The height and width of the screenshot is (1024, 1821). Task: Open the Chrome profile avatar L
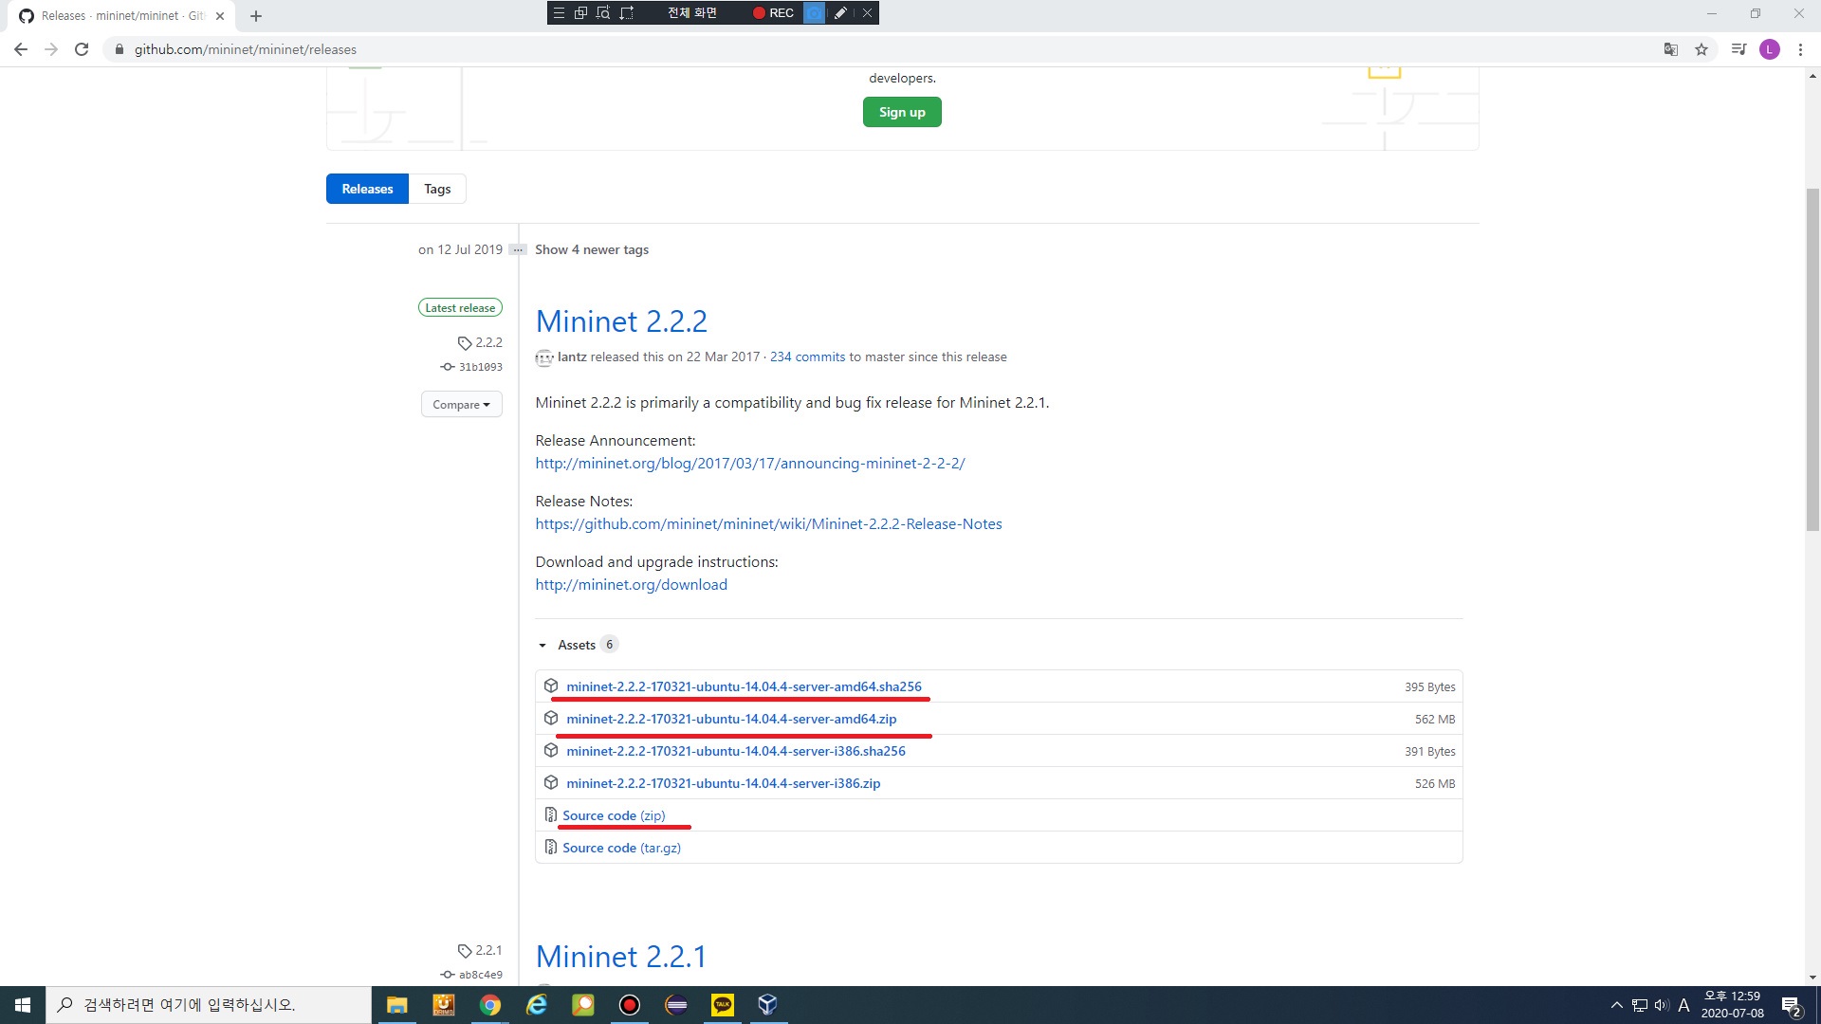click(x=1770, y=49)
